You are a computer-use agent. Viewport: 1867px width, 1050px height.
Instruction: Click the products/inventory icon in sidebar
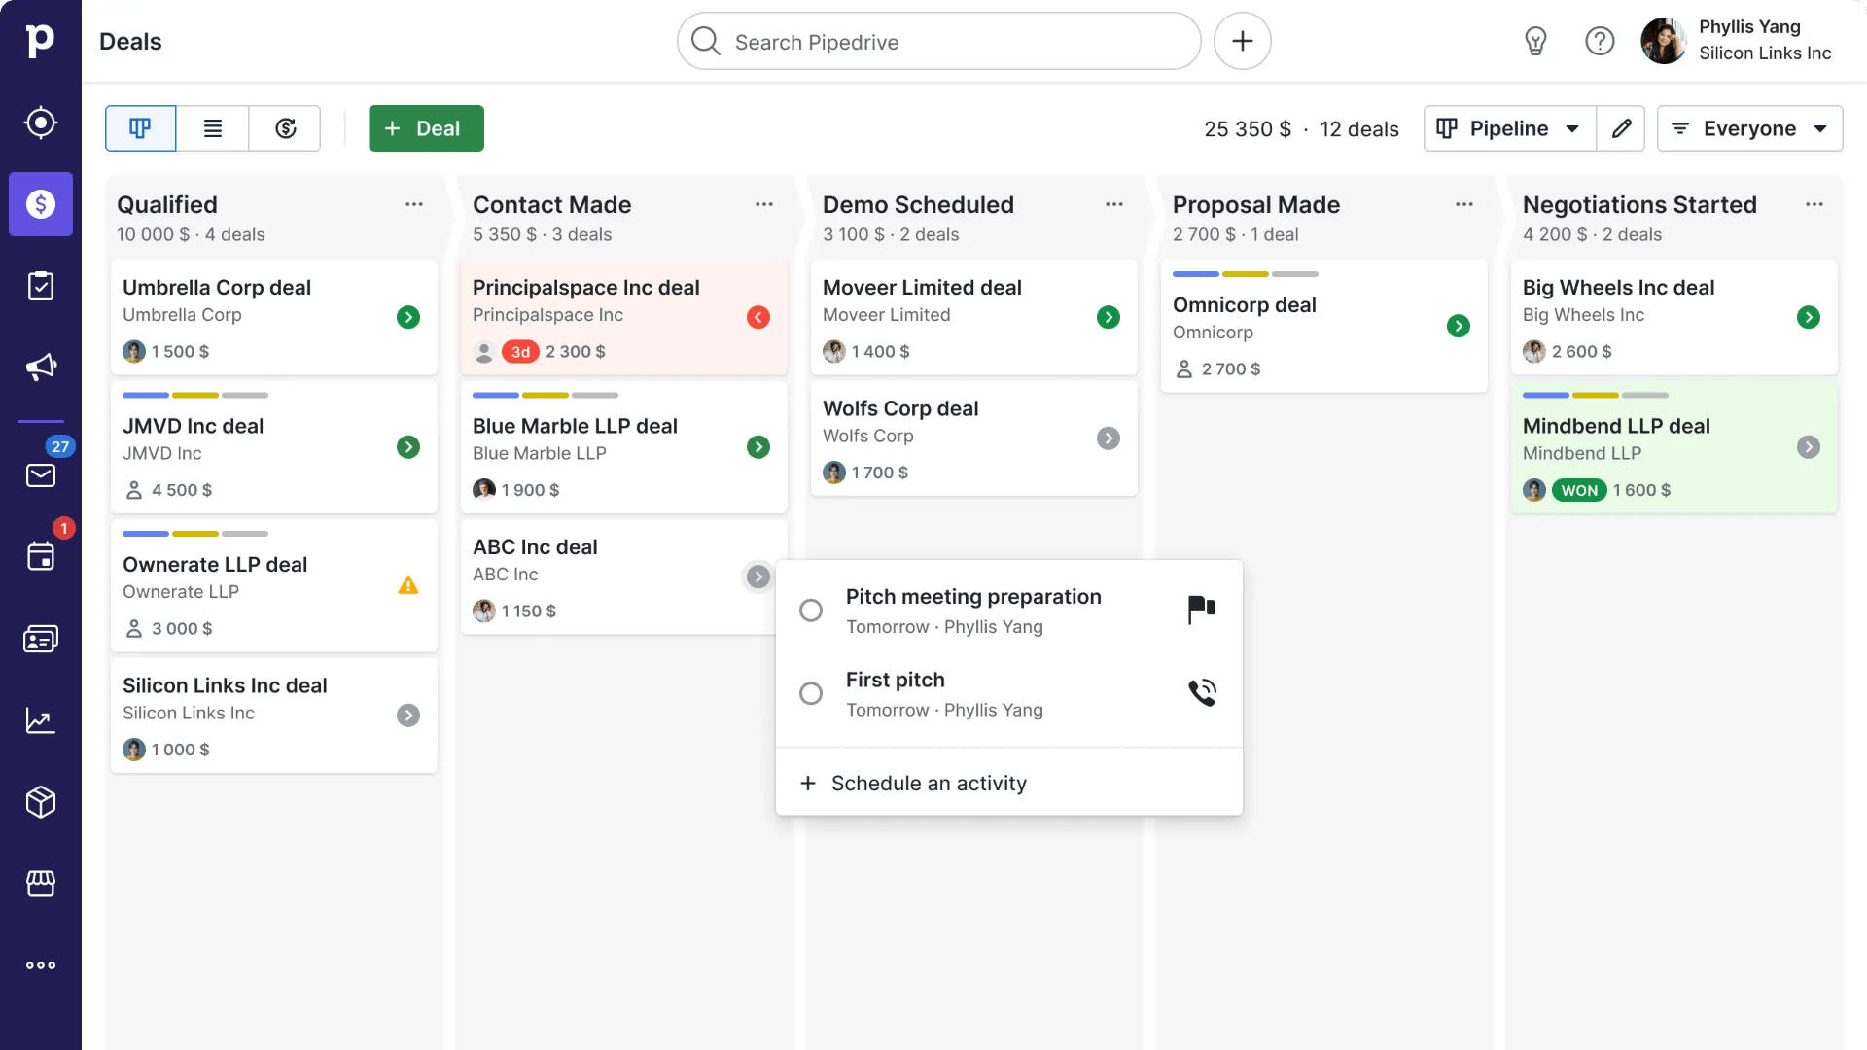(41, 802)
